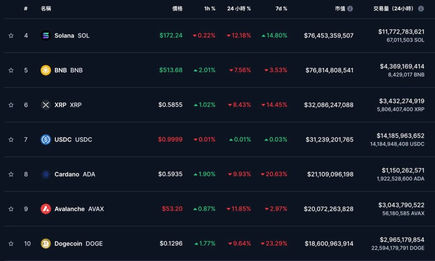This screenshot has width=435, height=261.
Task: Open Avalanche AVAX details link
Action: [x=79, y=209]
